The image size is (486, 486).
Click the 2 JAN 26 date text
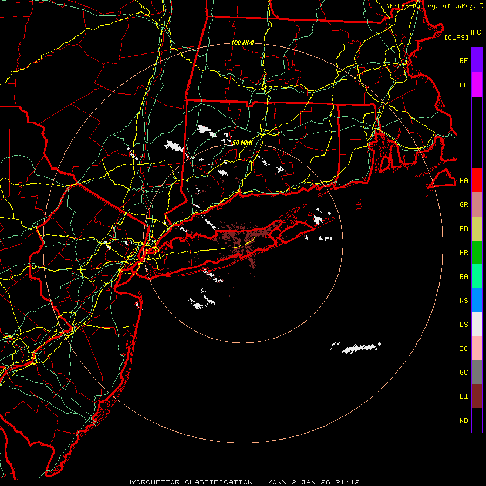(312, 482)
